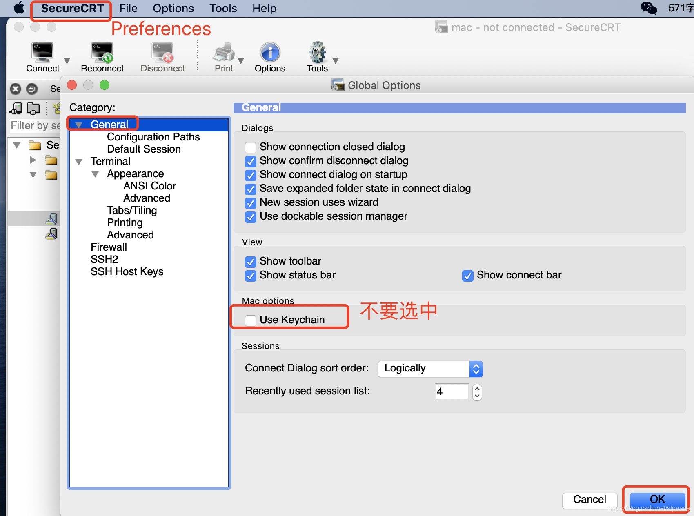
Task: Toggle Show connect dialog on startup
Action: [x=251, y=175]
